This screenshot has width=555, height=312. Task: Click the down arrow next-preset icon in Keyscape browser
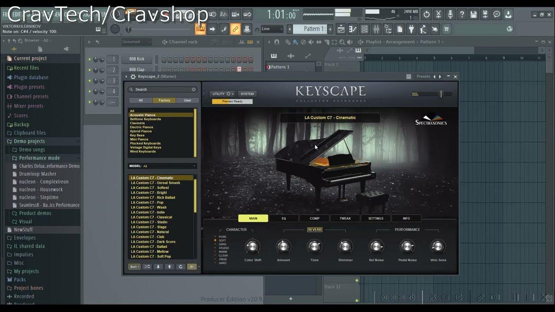click(x=158, y=266)
